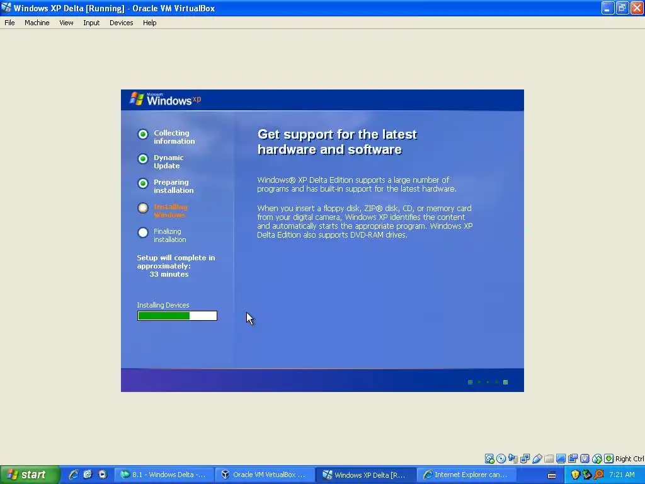Screen dimensions: 645x484
Task: Click the 7:21 AM system clock
Action: (x=622, y=475)
